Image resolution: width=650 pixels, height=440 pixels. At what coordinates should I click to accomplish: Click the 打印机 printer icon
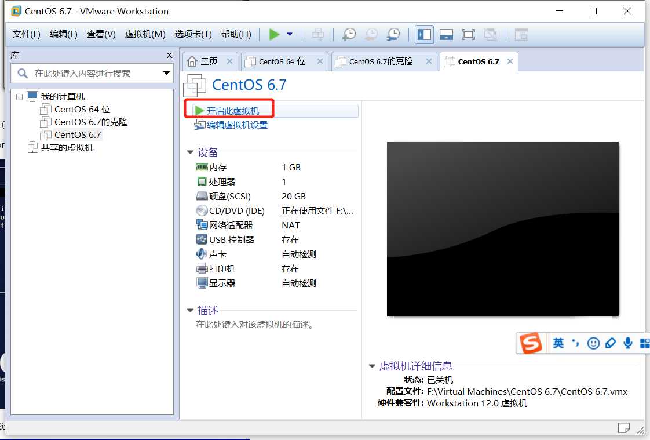click(202, 268)
